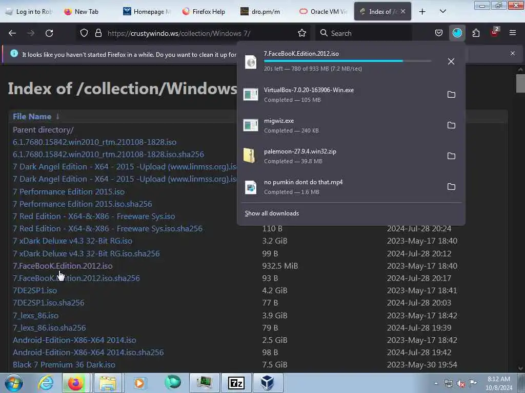Cancel the 7.FaceBooK.Edition.2012.iso download
The height and width of the screenshot is (393, 525).
[451, 61]
